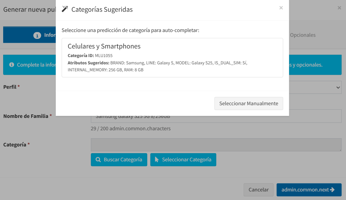
Task: Click the Categoría field label
Action: pos(15,145)
